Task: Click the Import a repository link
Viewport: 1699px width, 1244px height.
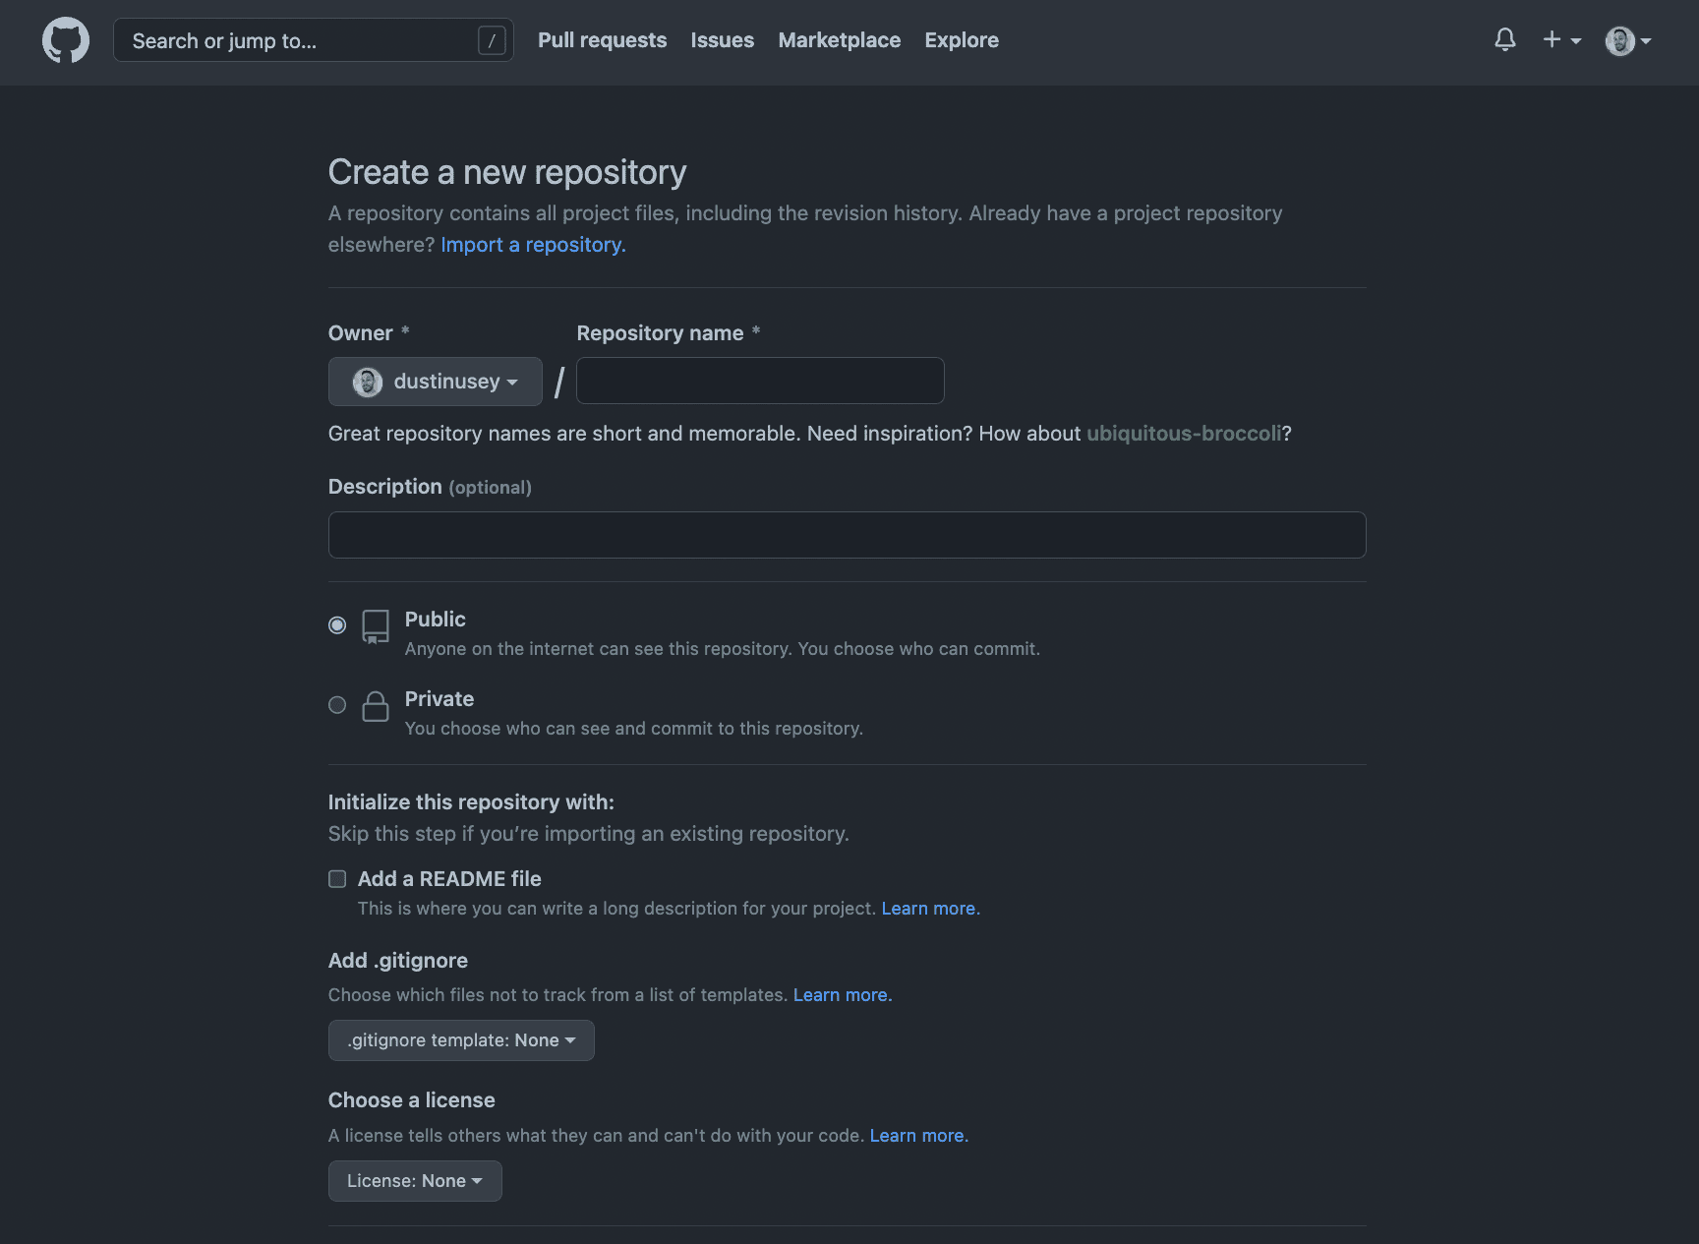Action: 533,245
